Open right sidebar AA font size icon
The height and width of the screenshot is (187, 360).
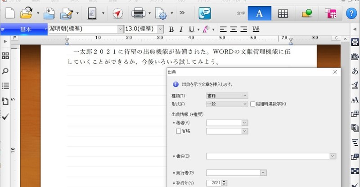(355, 100)
